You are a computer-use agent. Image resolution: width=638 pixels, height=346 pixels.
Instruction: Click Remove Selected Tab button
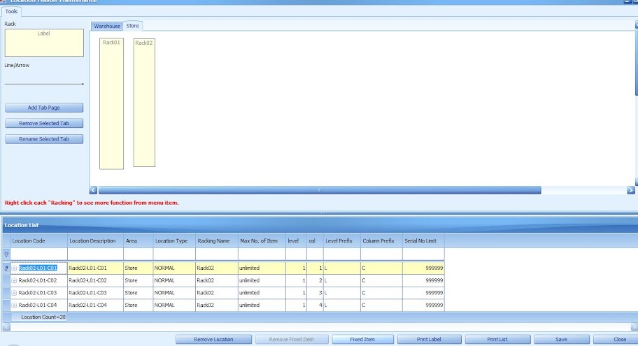tap(44, 123)
